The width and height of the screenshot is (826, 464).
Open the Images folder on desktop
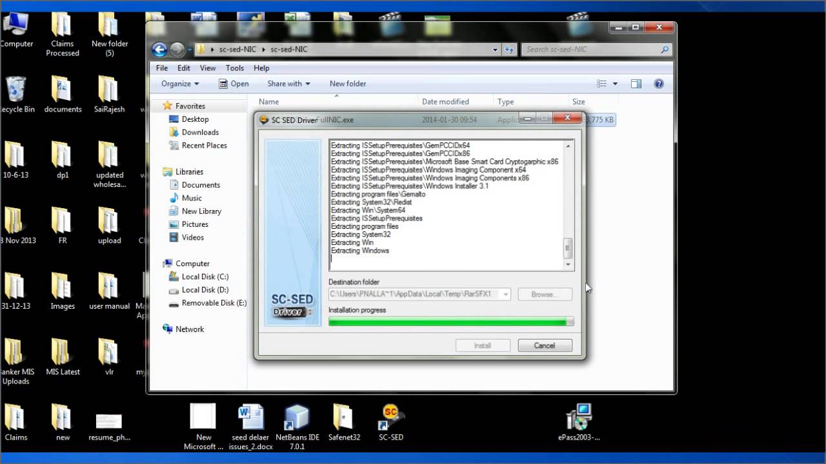pyautogui.click(x=62, y=292)
